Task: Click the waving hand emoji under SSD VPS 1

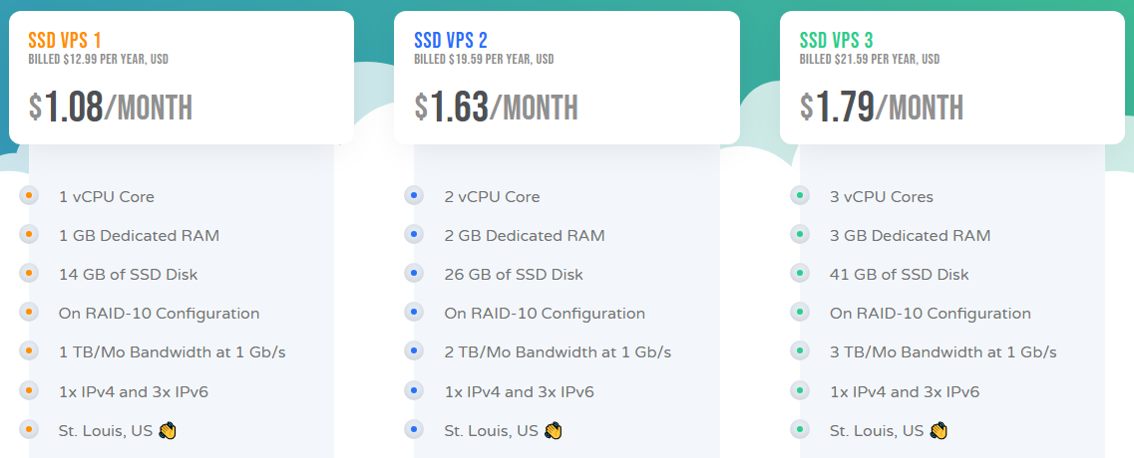Action: tap(168, 431)
